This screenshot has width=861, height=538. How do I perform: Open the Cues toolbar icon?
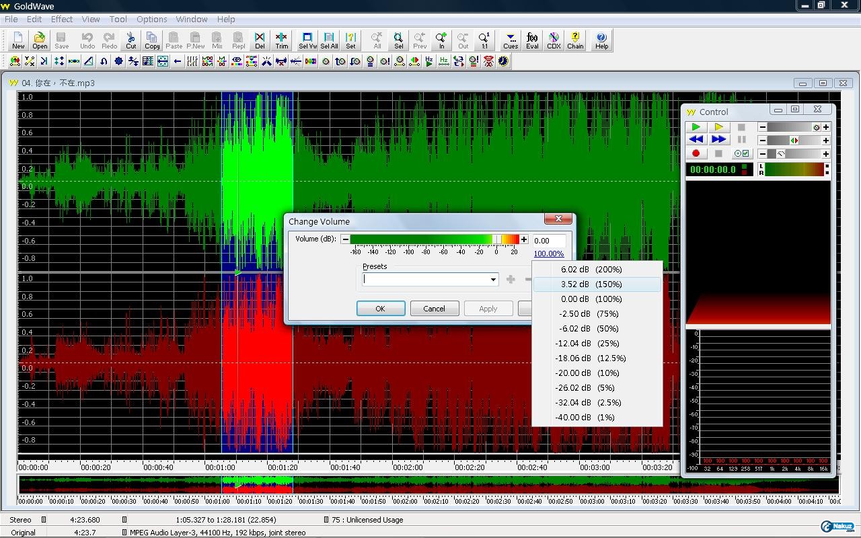[511, 40]
